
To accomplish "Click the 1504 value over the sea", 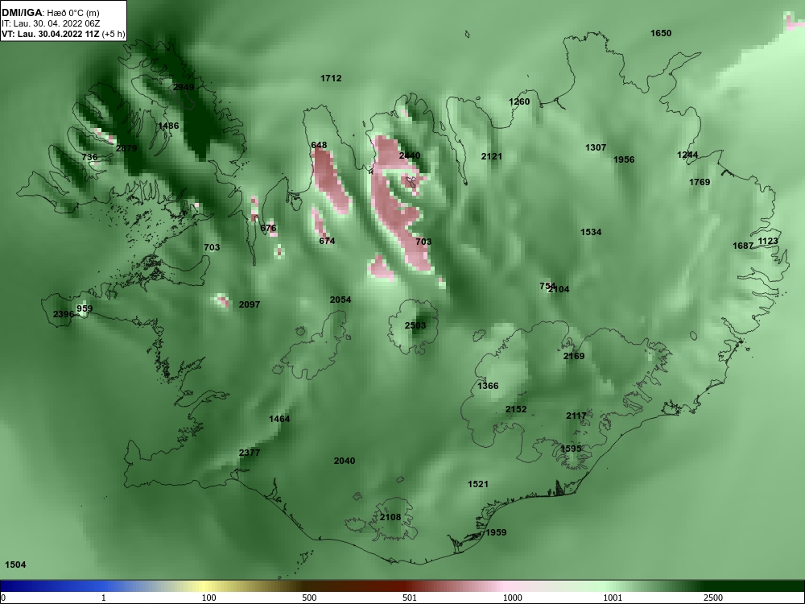I will [15, 565].
